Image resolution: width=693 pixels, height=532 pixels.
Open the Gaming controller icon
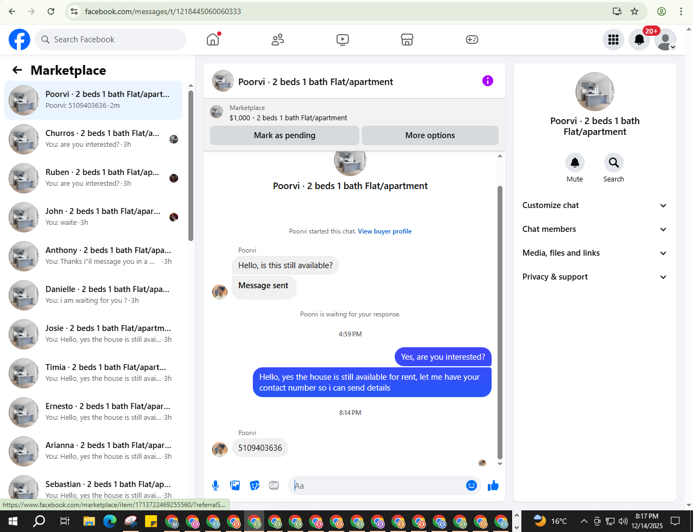(x=472, y=40)
